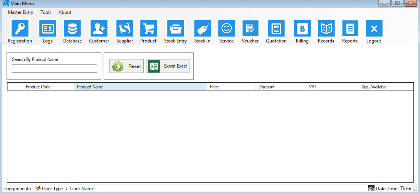
Task: Open the Service smiley icon
Action: pyautogui.click(x=226, y=28)
